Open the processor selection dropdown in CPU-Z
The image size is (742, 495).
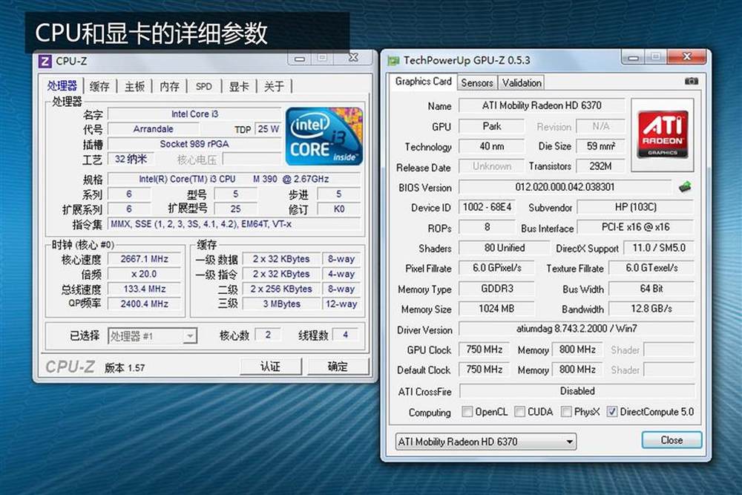tap(152, 336)
